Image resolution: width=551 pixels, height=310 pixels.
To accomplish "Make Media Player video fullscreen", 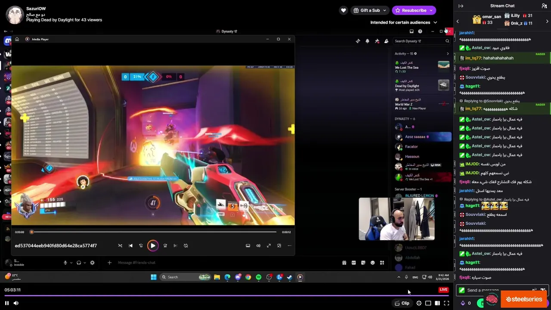I will pyautogui.click(x=269, y=246).
